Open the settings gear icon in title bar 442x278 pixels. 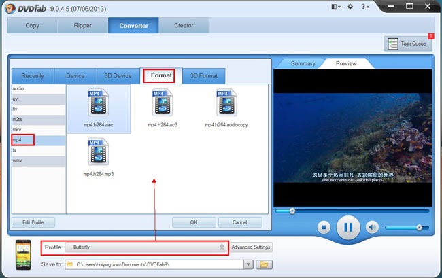(350, 7)
